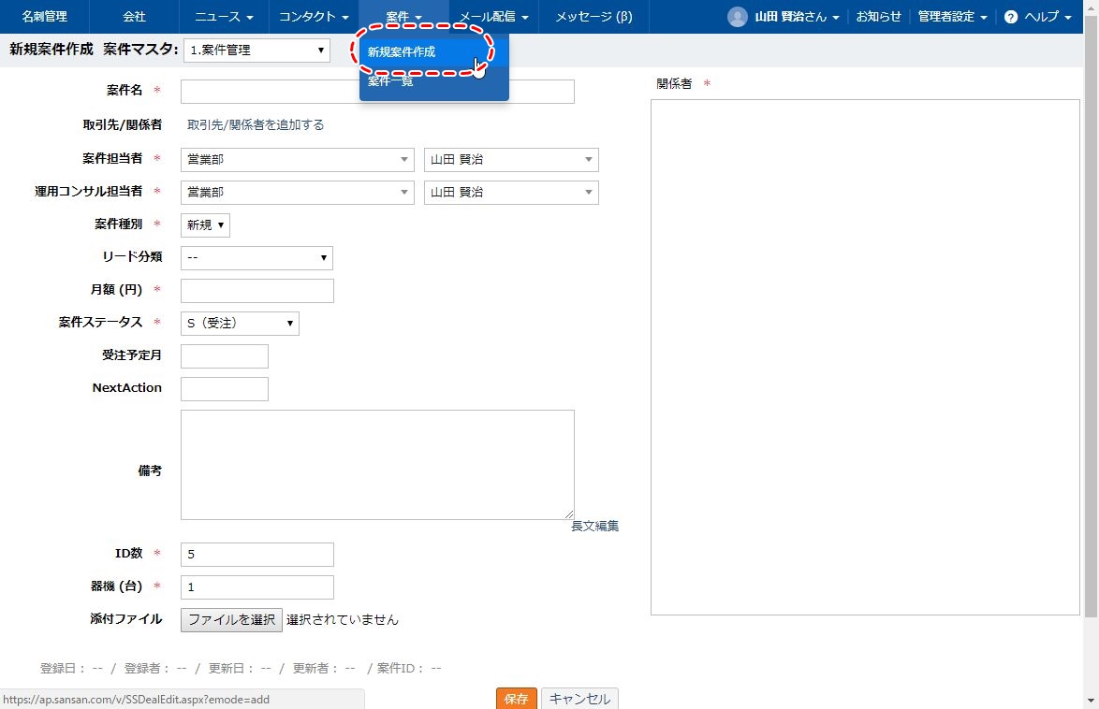Screen dimensions: 1099x709
Task: Open 運用コンサル担当者 department dropdown
Action: (x=297, y=192)
